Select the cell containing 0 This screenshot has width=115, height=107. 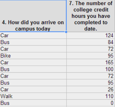click(x=91, y=103)
